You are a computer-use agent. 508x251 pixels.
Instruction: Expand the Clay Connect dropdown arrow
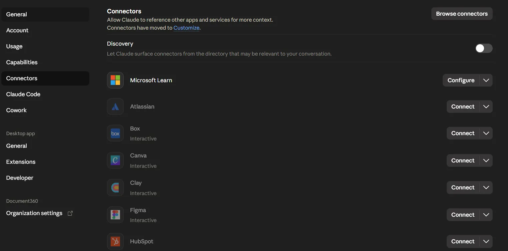pos(486,187)
